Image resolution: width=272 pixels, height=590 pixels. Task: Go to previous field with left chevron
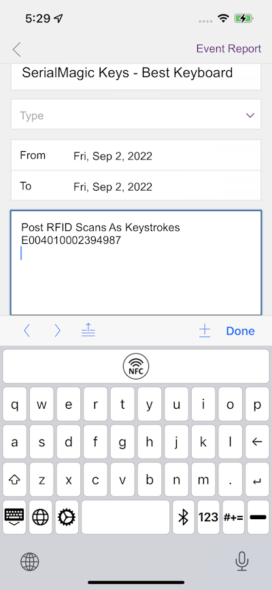tap(27, 330)
